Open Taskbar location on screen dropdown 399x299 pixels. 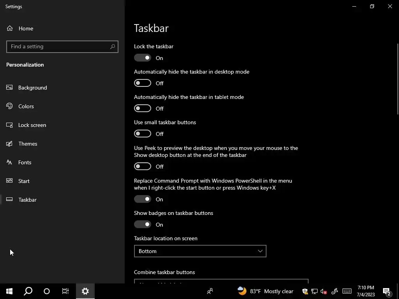[x=200, y=251]
